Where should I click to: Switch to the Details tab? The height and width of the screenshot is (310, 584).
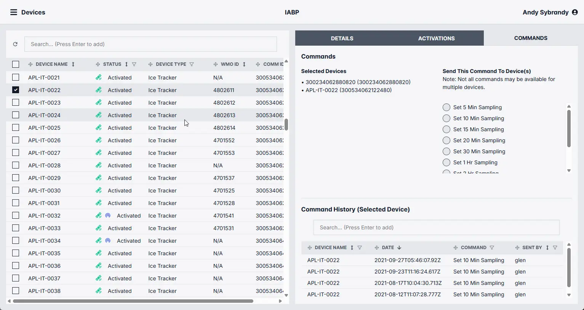coord(342,38)
